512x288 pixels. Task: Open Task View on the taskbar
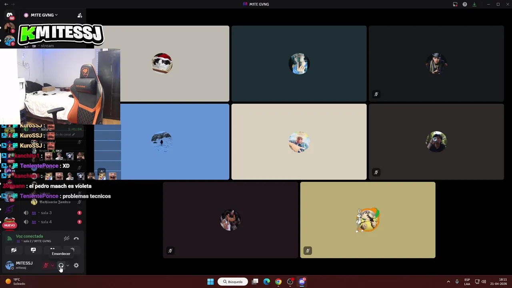(x=255, y=282)
